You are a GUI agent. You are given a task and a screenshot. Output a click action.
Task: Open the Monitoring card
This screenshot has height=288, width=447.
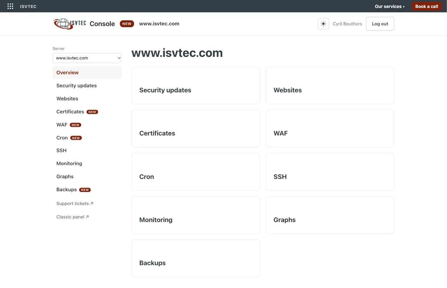tap(196, 215)
